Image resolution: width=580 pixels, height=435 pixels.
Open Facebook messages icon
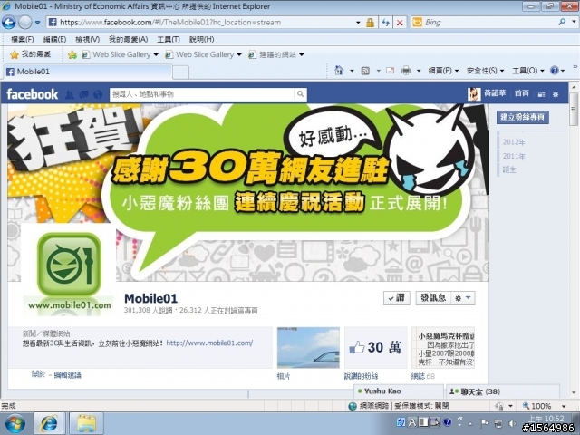(83, 94)
